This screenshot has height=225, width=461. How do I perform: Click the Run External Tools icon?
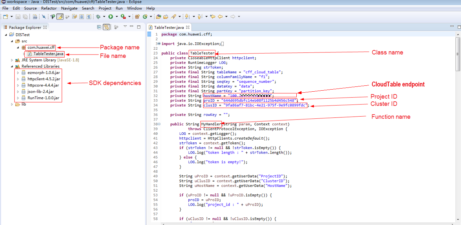pos(123,17)
